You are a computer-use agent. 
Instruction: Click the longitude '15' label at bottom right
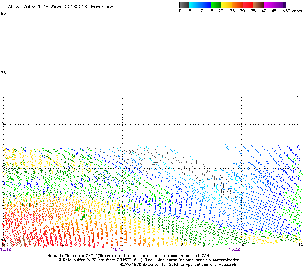(x=301, y=244)
